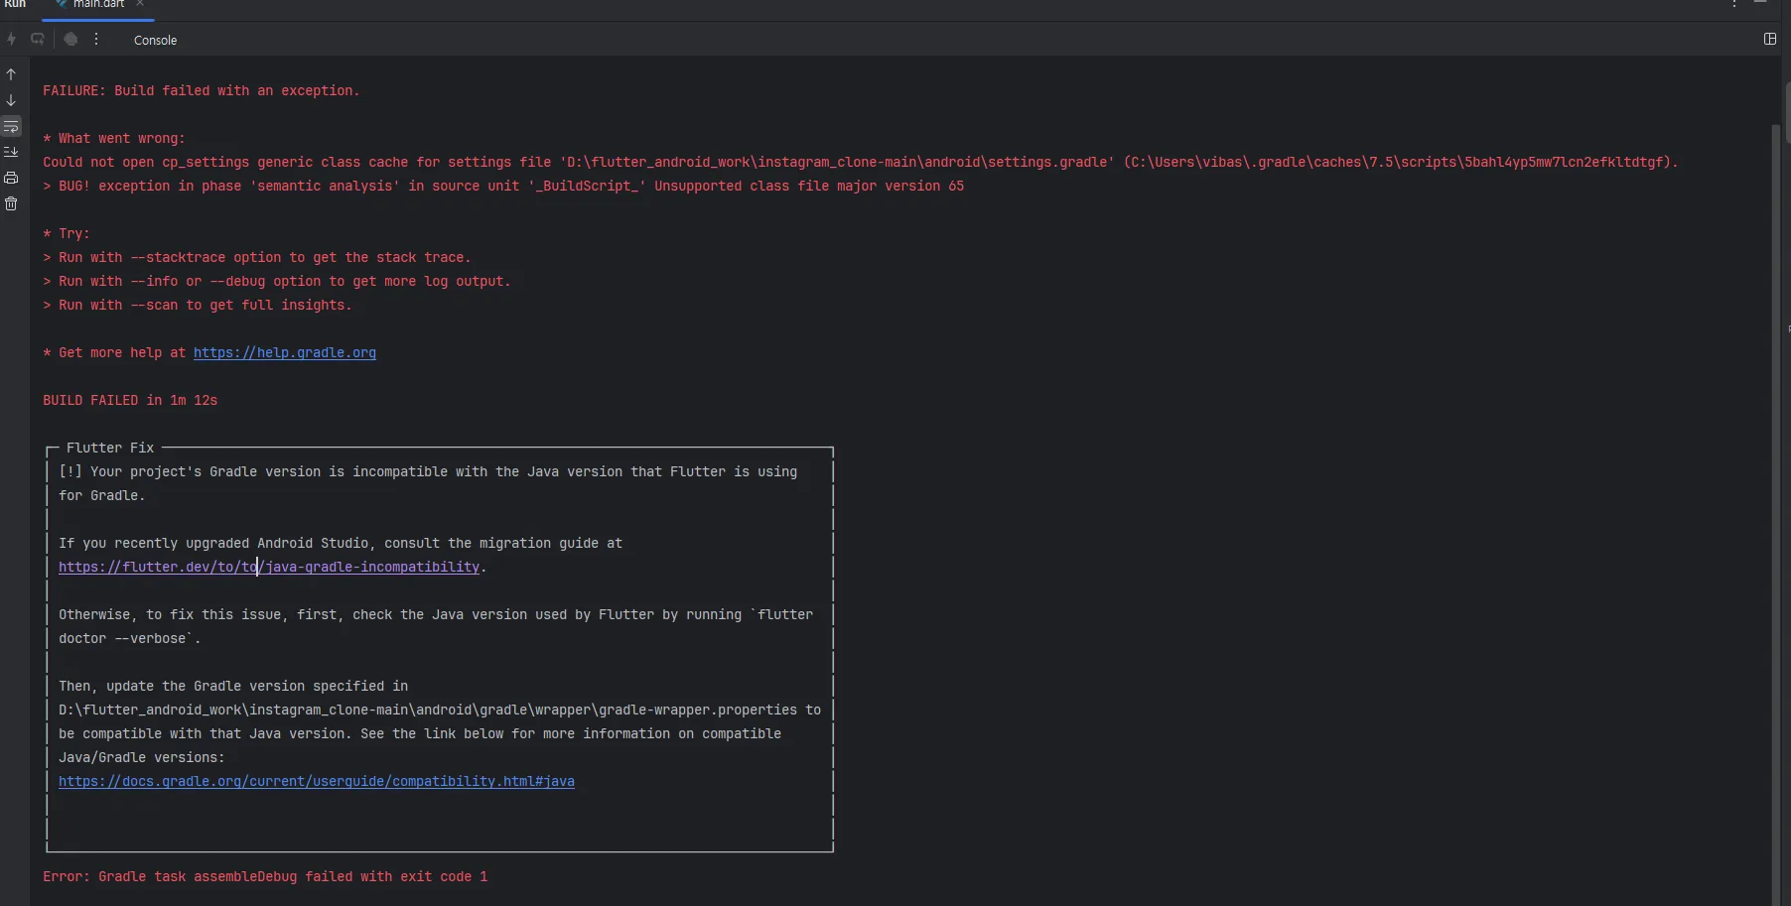This screenshot has width=1791, height=906.
Task: Open the https://help.gradle.org link
Action: pyautogui.click(x=285, y=353)
